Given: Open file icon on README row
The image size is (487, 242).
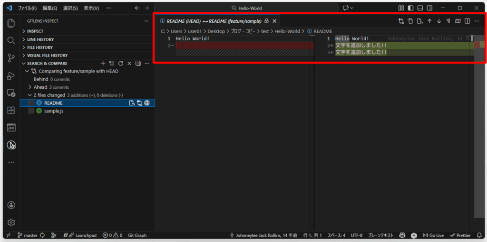Looking at the screenshot, I should tap(132, 103).
